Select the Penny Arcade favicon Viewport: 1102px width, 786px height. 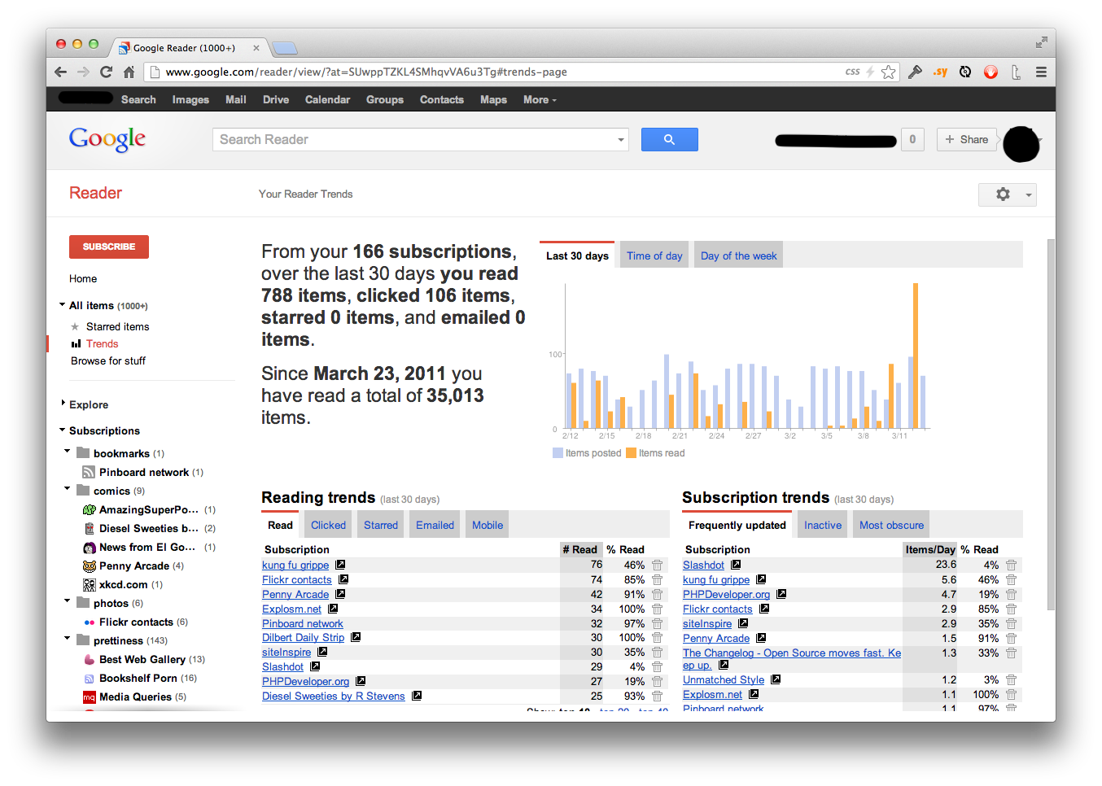89,565
